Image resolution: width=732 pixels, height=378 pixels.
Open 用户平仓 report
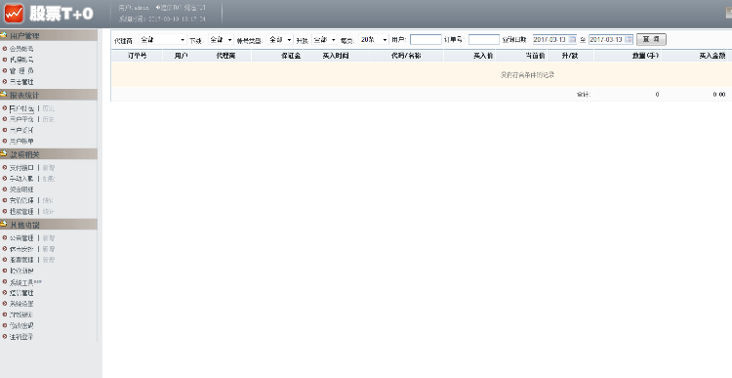[x=21, y=119]
